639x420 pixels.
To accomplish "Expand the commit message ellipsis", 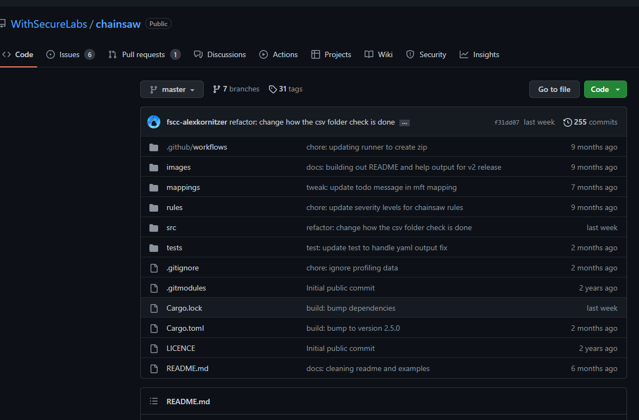I will pos(404,123).
